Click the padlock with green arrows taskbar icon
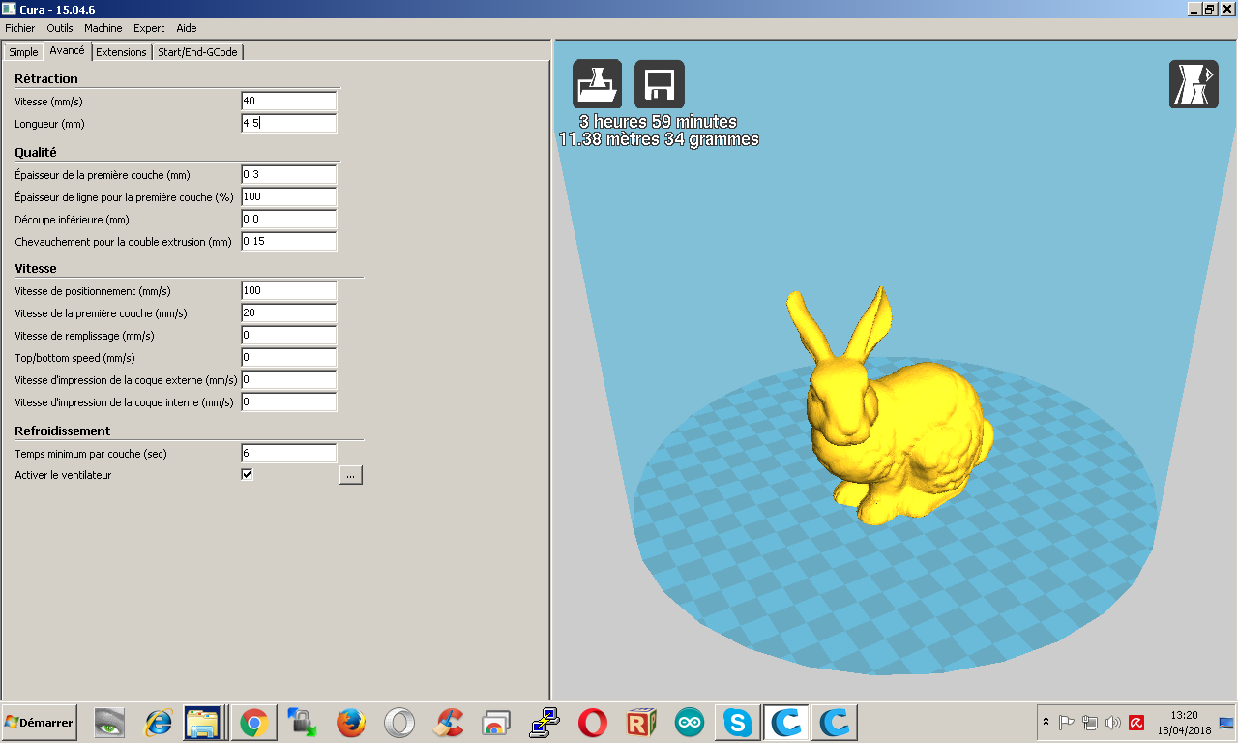1238x743 pixels. click(x=303, y=723)
